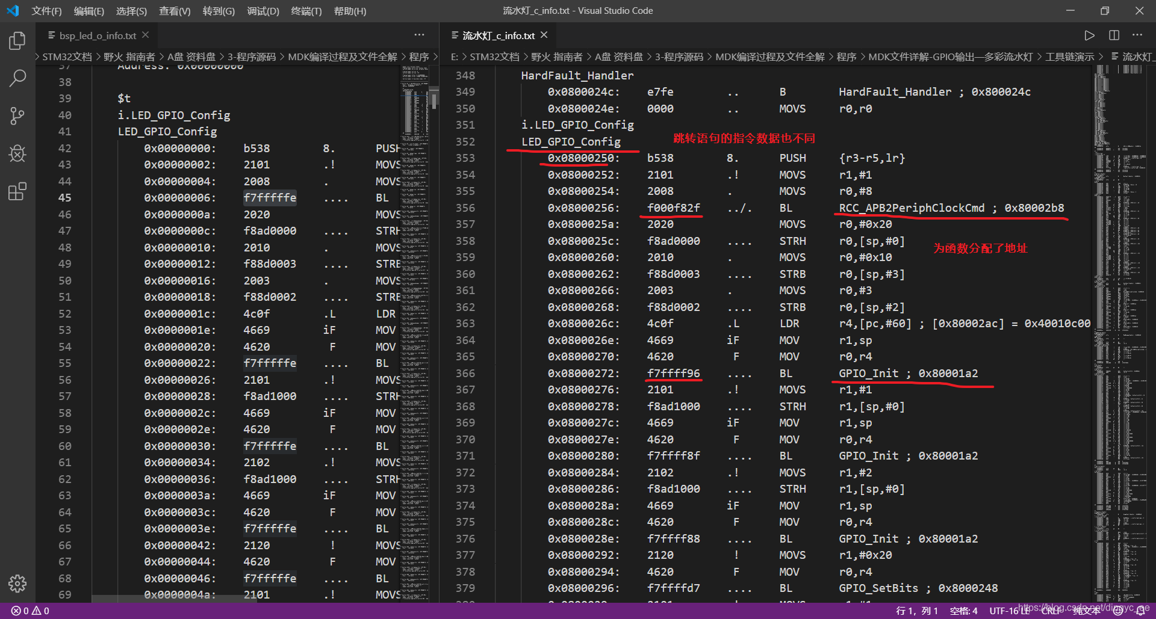Open the Extensions view
Image resolution: width=1156 pixels, height=619 pixels.
pyautogui.click(x=17, y=192)
